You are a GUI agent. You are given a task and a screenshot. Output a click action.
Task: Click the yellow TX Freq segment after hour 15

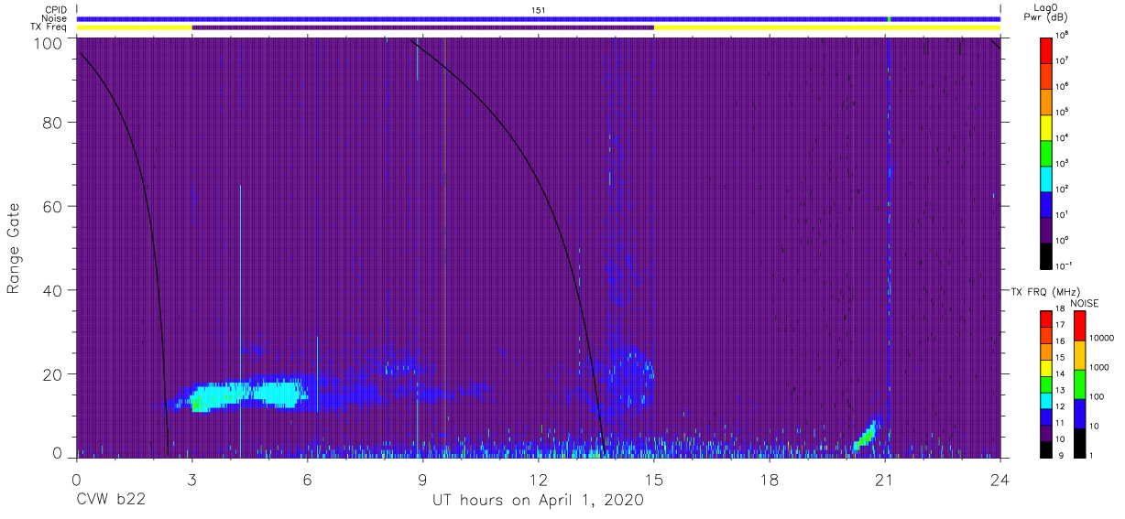(x=827, y=27)
